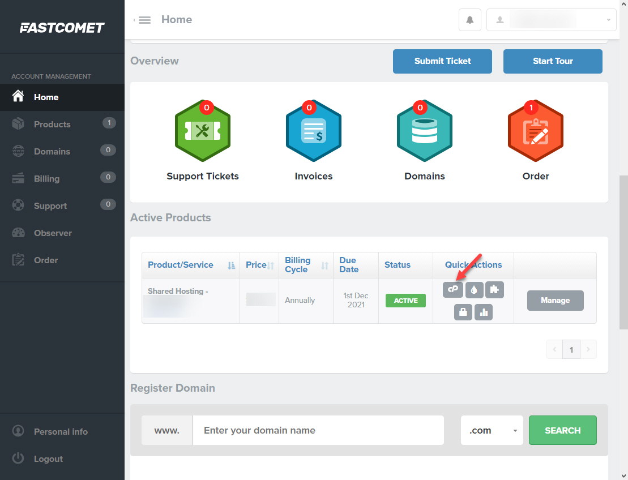This screenshot has width=628, height=480.
Task: Go to next page in pagination
Action: point(588,349)
